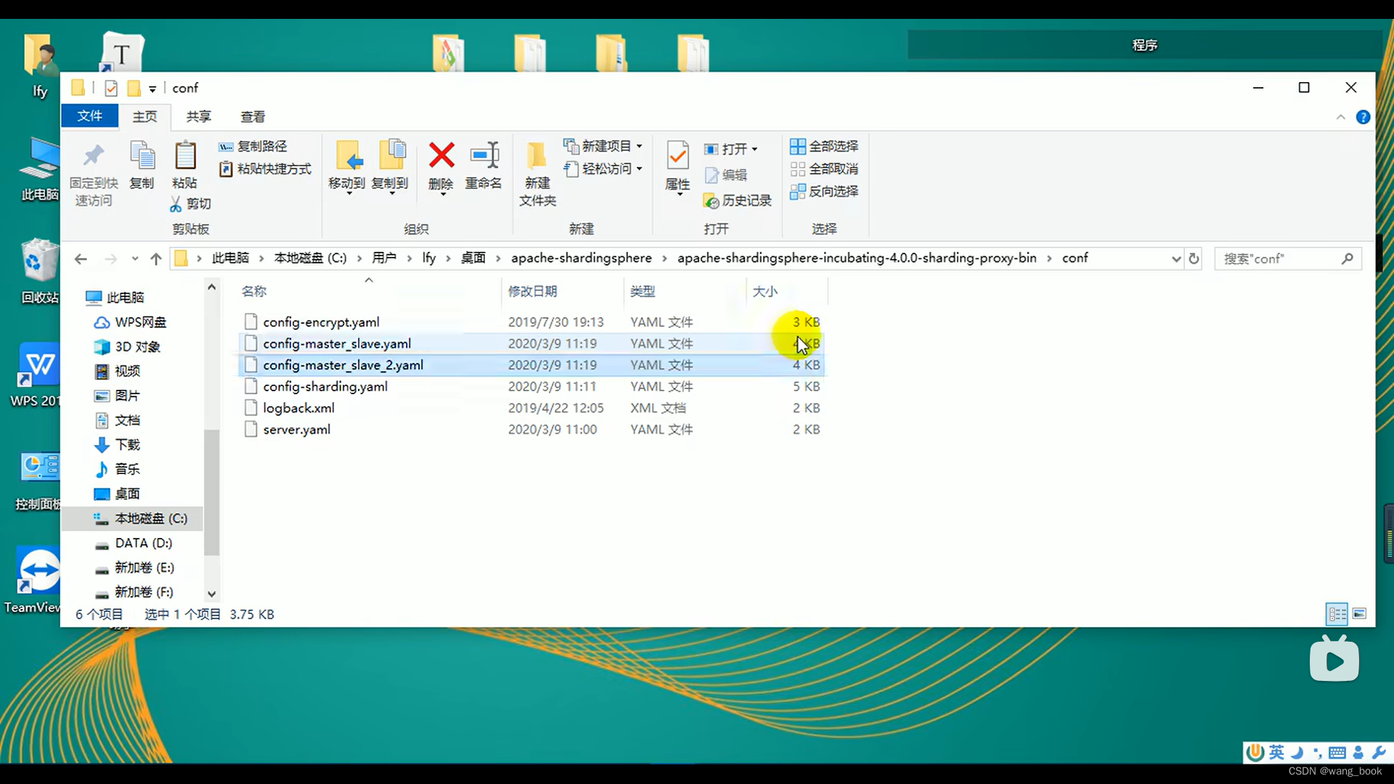This screenshot has width=1394, height=784.
Task: Click the Copy to icon
Action: point(391,156)
